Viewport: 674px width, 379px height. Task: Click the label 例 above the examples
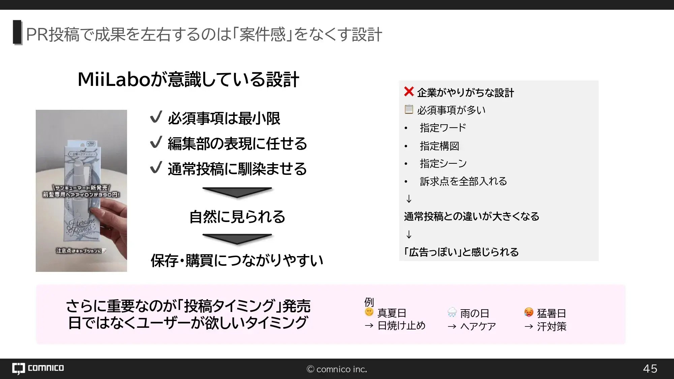[x=369, y=302]
